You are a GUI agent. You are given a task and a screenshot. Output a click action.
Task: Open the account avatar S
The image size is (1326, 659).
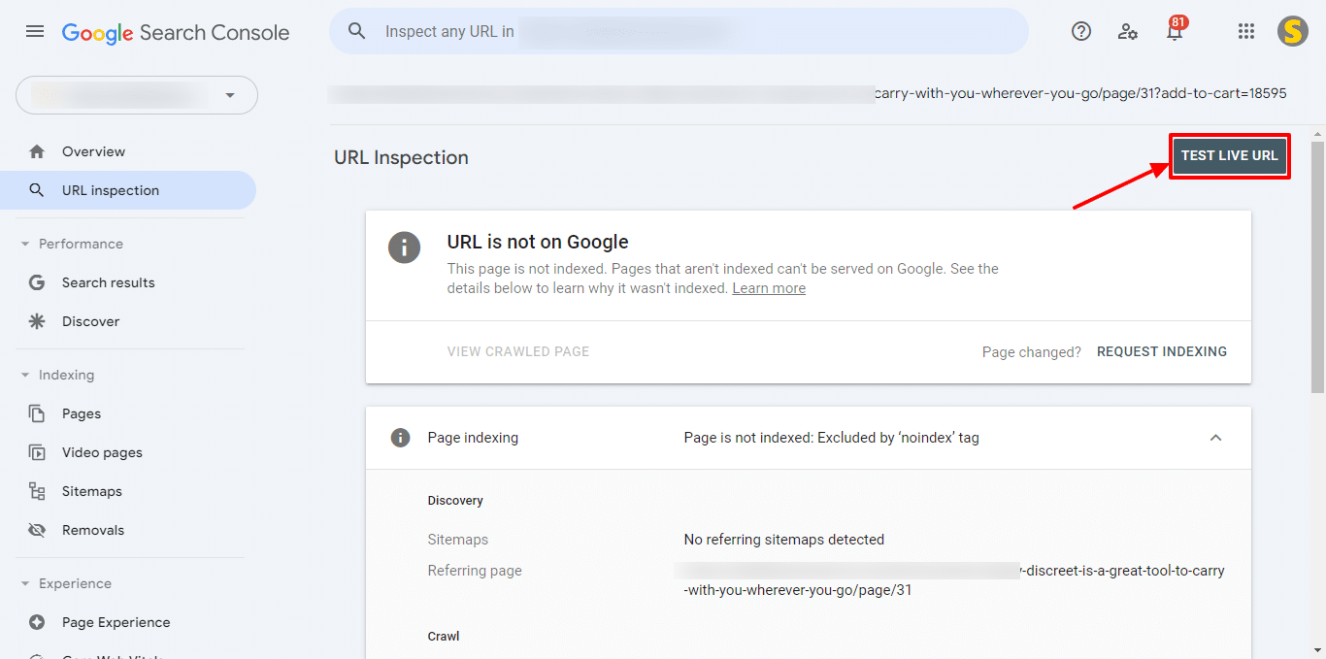pyautogui.click(x=1292, y=31)
